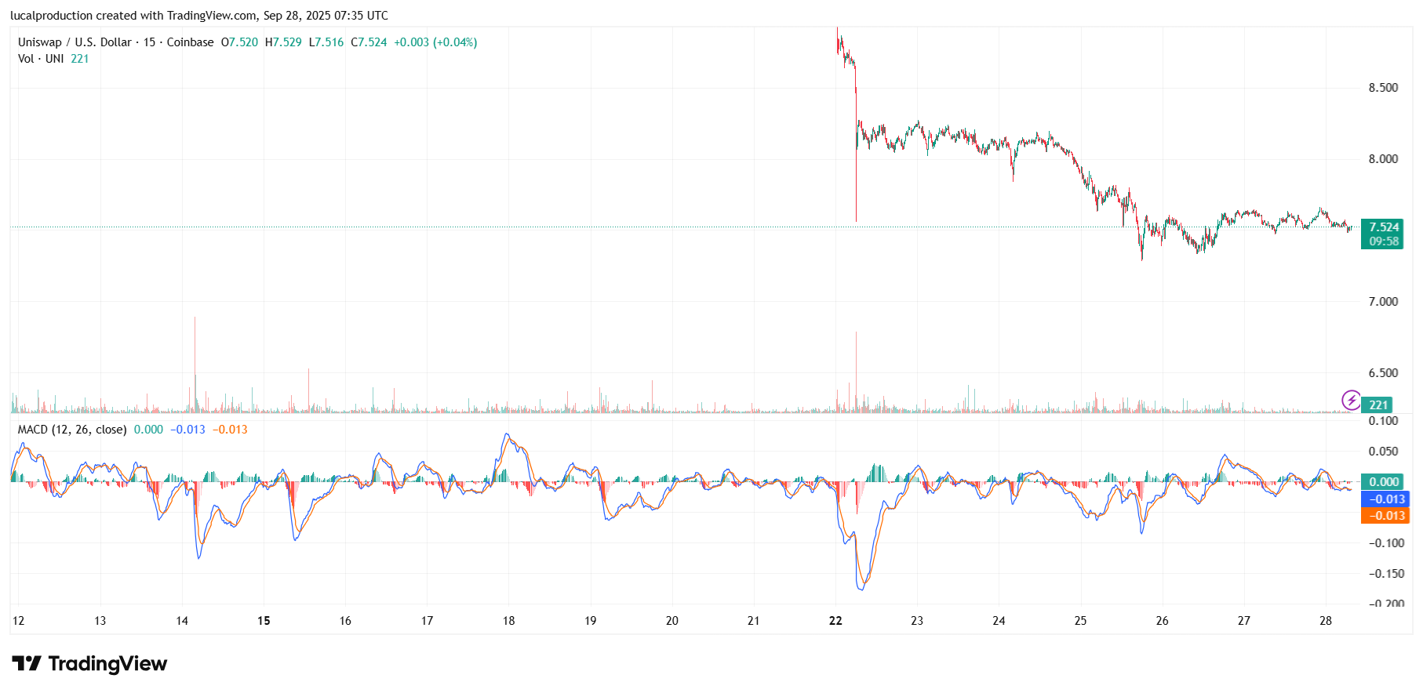Click the change value +0.003 (+0.04%)
Viewport: 1423px width, 693px height.
[435, 42]
